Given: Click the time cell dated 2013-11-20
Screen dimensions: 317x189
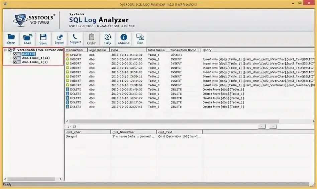Looking at the screenshot, I should point(127,81).
